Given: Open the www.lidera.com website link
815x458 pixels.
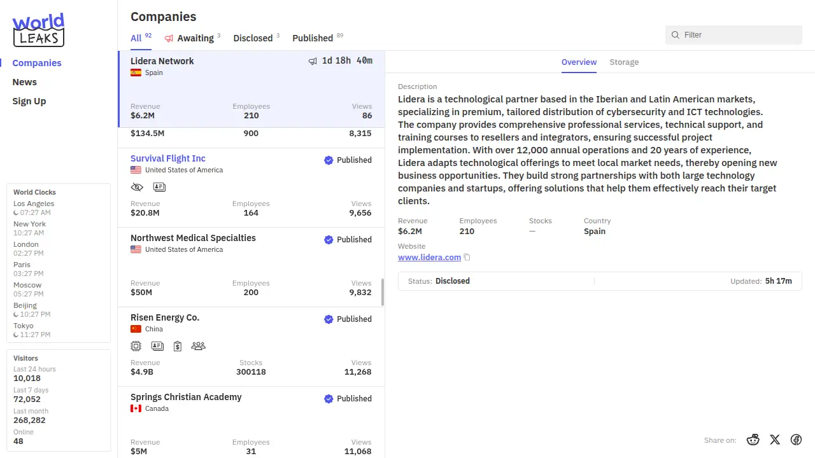Looking at the screenshot, I should coord(429,258).
